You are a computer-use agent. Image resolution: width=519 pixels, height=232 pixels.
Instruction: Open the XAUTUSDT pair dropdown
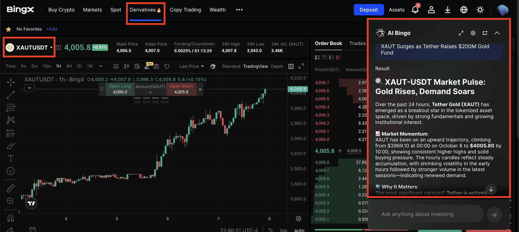coord(29,47)
